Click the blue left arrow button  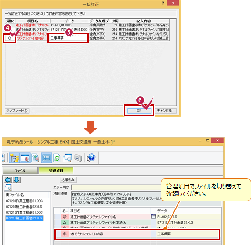click(x=8, y=180)
